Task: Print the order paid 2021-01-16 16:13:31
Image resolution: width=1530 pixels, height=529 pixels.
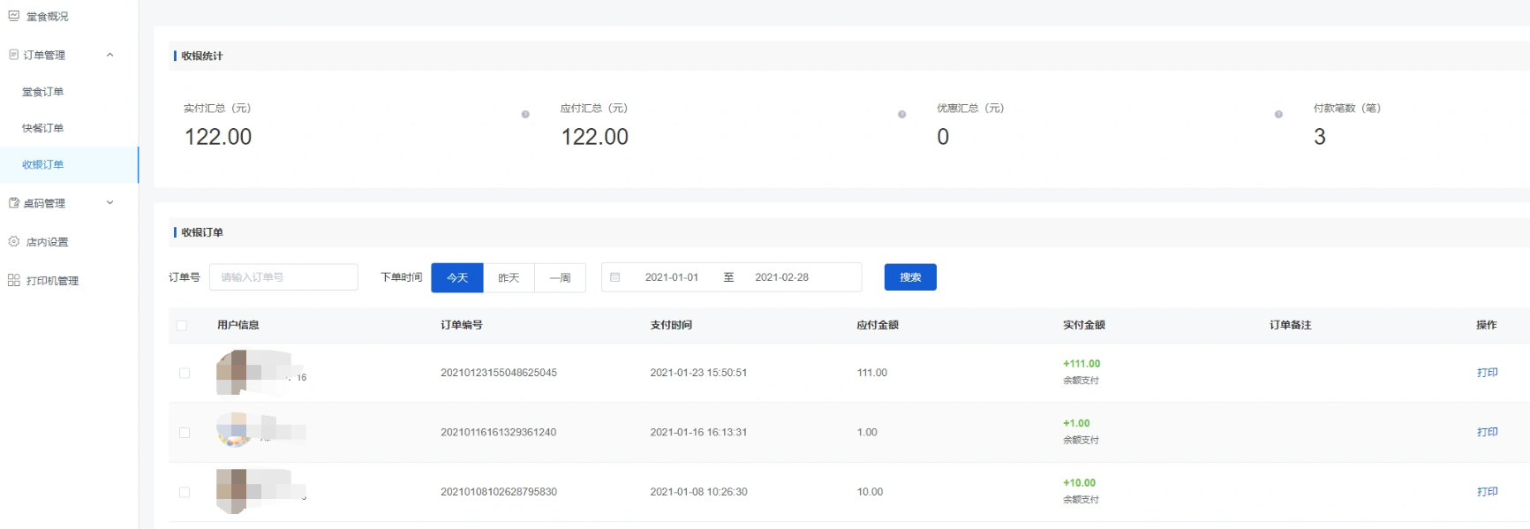Action: point(1487,432)
